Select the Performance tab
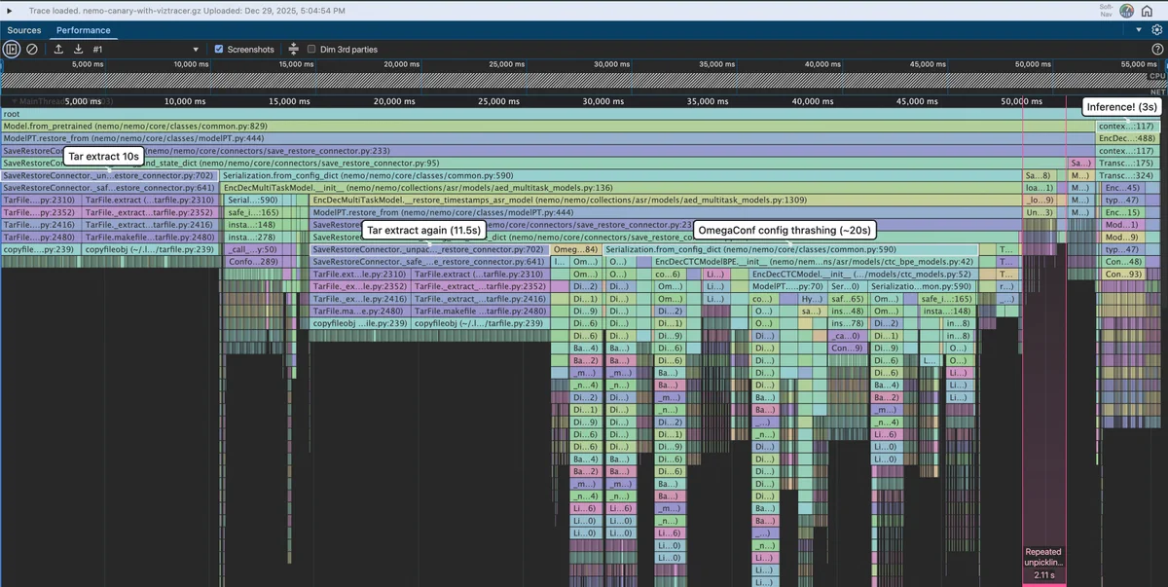The image size is (1168, 587). pyautogui.click(x=84, y=30)
